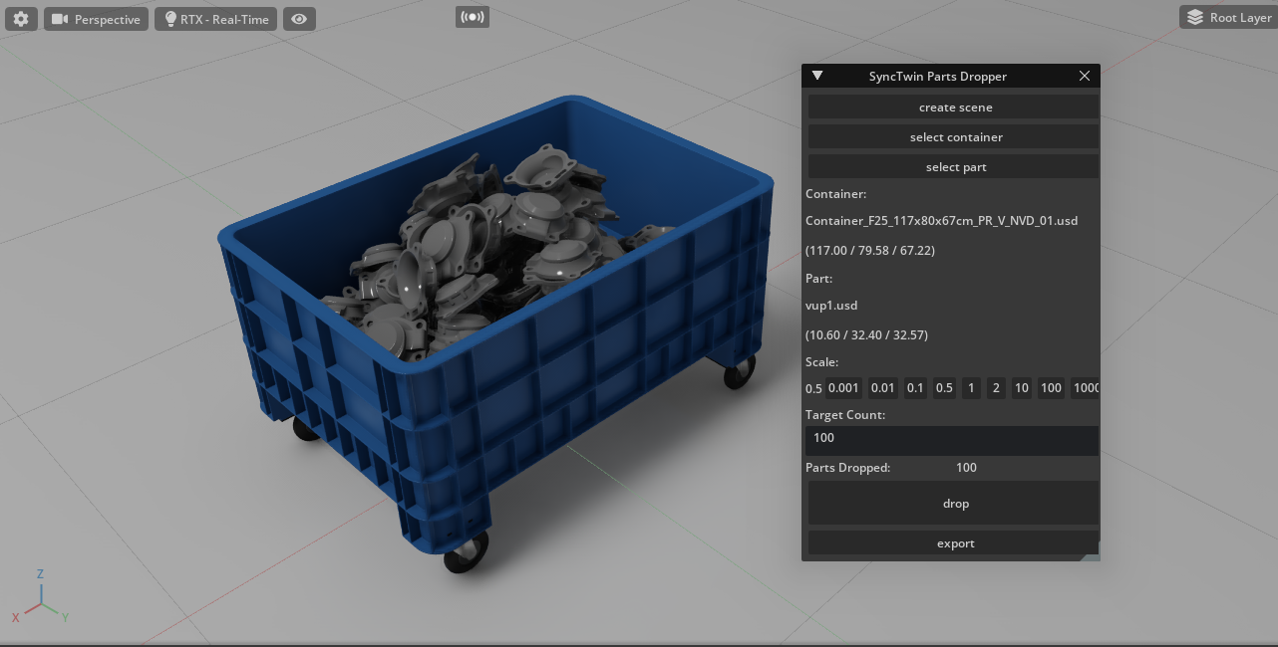Pick the 100 scale preset button
The height and width of the screenshot is (647, 1278).
coord(1051,388)
